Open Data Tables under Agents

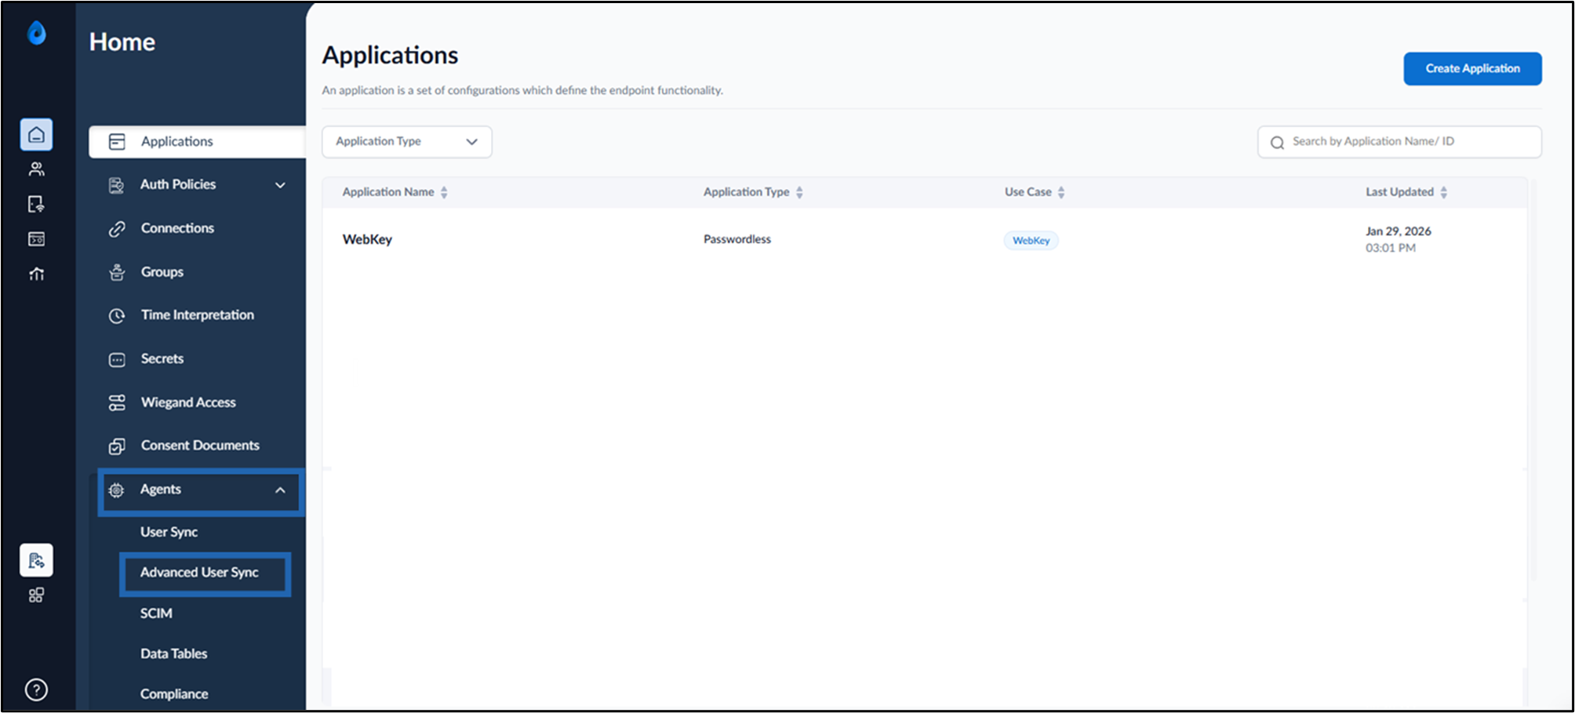(173, 653)
